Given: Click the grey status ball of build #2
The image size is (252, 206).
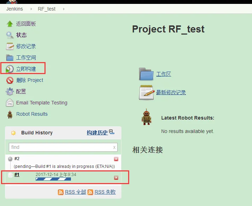Looking at the screenshot, I should point(10,159).
